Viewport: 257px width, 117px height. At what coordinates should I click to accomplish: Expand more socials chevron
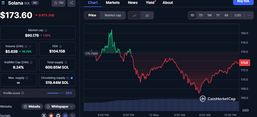click(72, 115)
